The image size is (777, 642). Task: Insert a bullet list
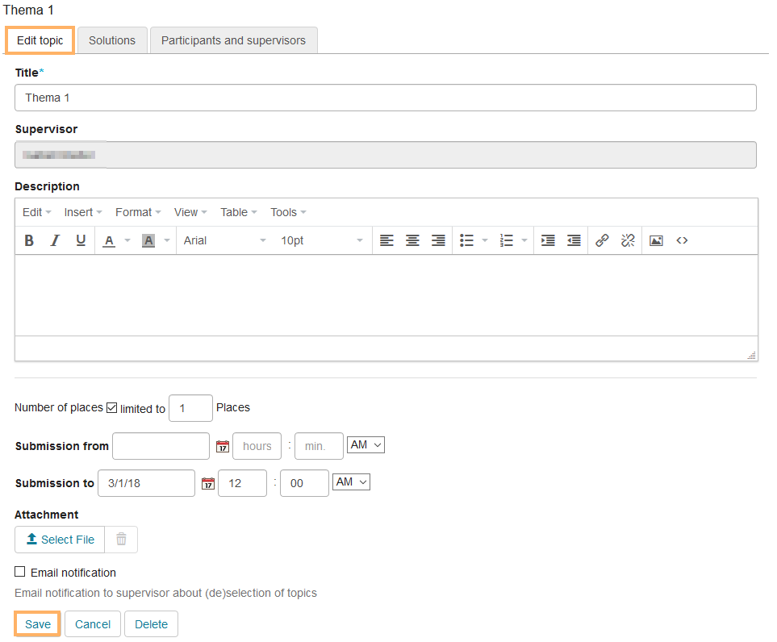[x=466, y=240]
